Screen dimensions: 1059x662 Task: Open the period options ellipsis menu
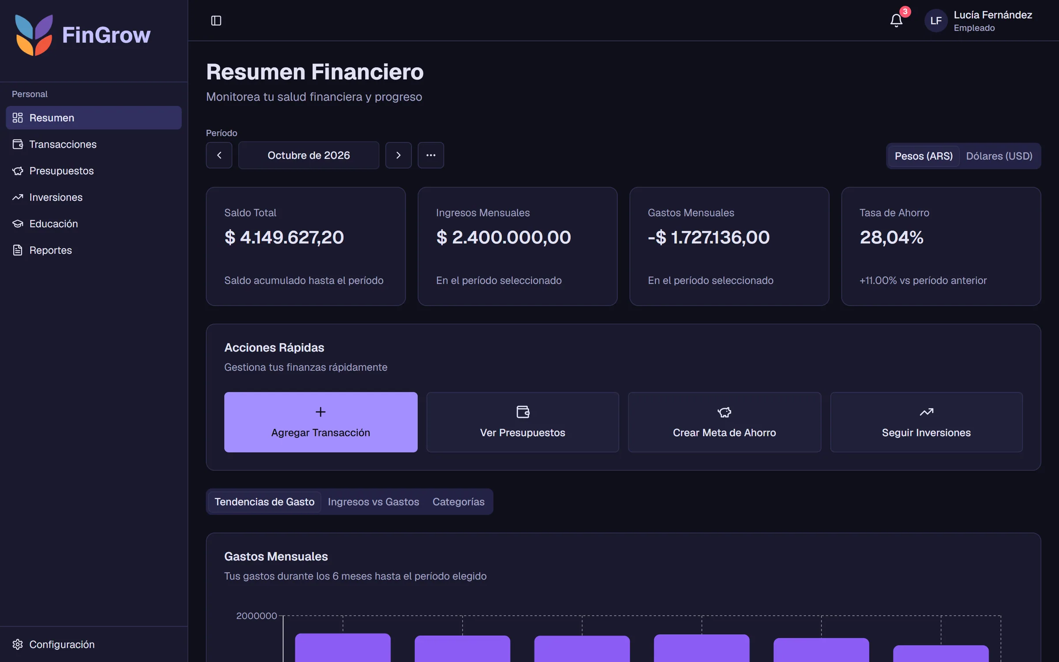431,155
